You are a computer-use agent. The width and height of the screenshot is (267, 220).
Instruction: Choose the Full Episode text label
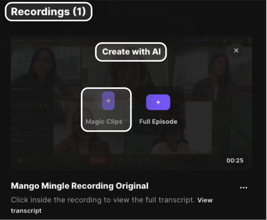tap(158, 122)
